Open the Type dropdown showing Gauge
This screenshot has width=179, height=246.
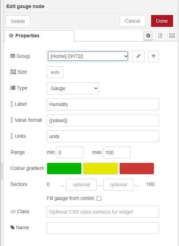pos(73,88)
